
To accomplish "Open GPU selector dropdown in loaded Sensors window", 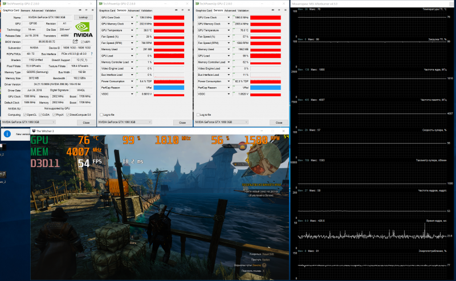I will click(222, 122).
